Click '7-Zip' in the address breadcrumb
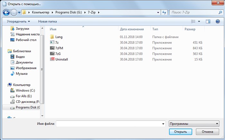Viewport: 225px width, 140px height. click(x=92, y=12)
